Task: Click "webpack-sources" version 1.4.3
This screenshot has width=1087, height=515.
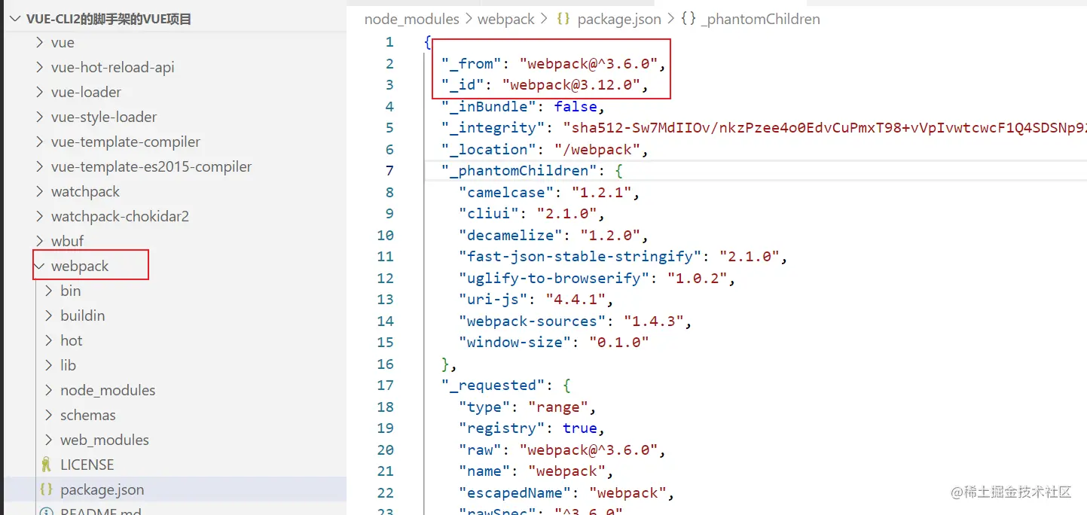Action: coord(653,321)
